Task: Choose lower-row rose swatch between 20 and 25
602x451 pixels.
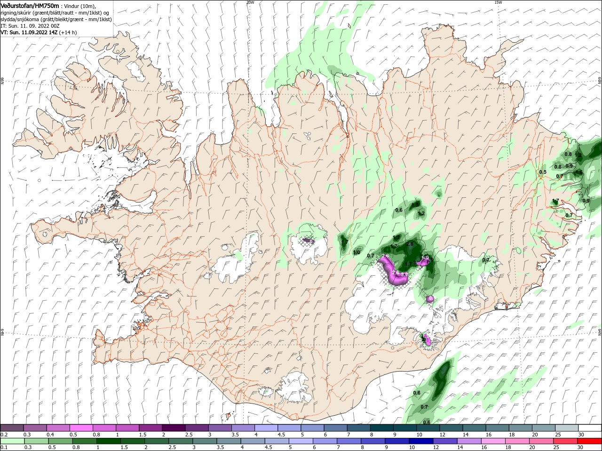Action: (x=541, y=441)
